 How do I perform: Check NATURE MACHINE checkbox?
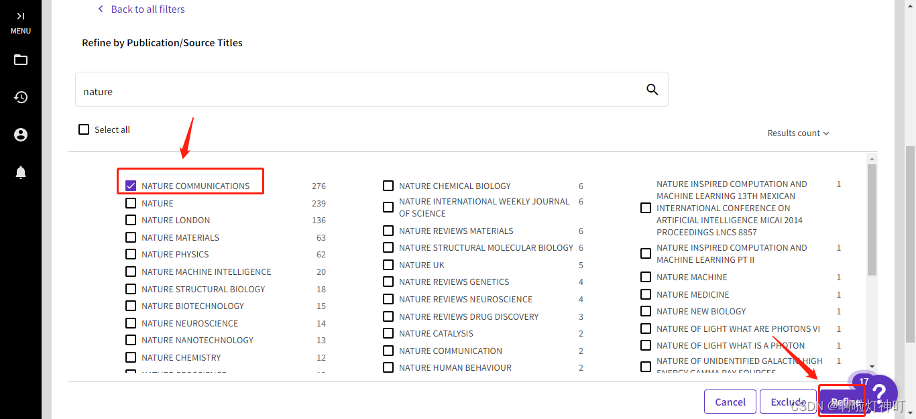(x=646, y=277)
